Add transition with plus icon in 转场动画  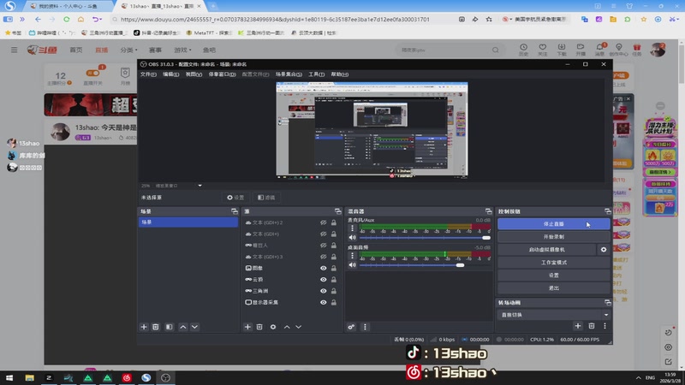click(x=578, y=326)
